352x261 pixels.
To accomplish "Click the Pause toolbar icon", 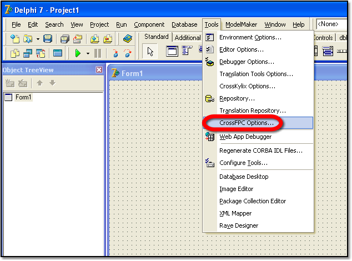I will pyautogui.click(x=98, y=53).
